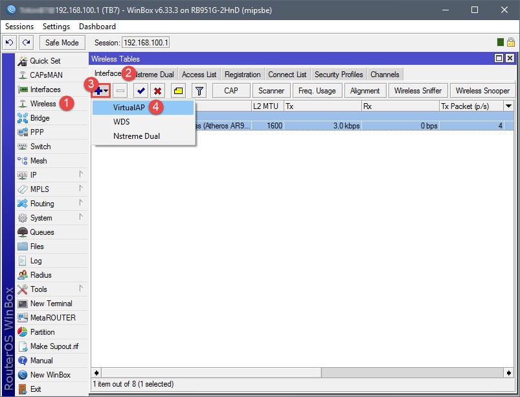Click the horizontal scrollbar thumb
The height and width of the screenshot is (397, 520).
pyautogui.click(x=212, y=373)
